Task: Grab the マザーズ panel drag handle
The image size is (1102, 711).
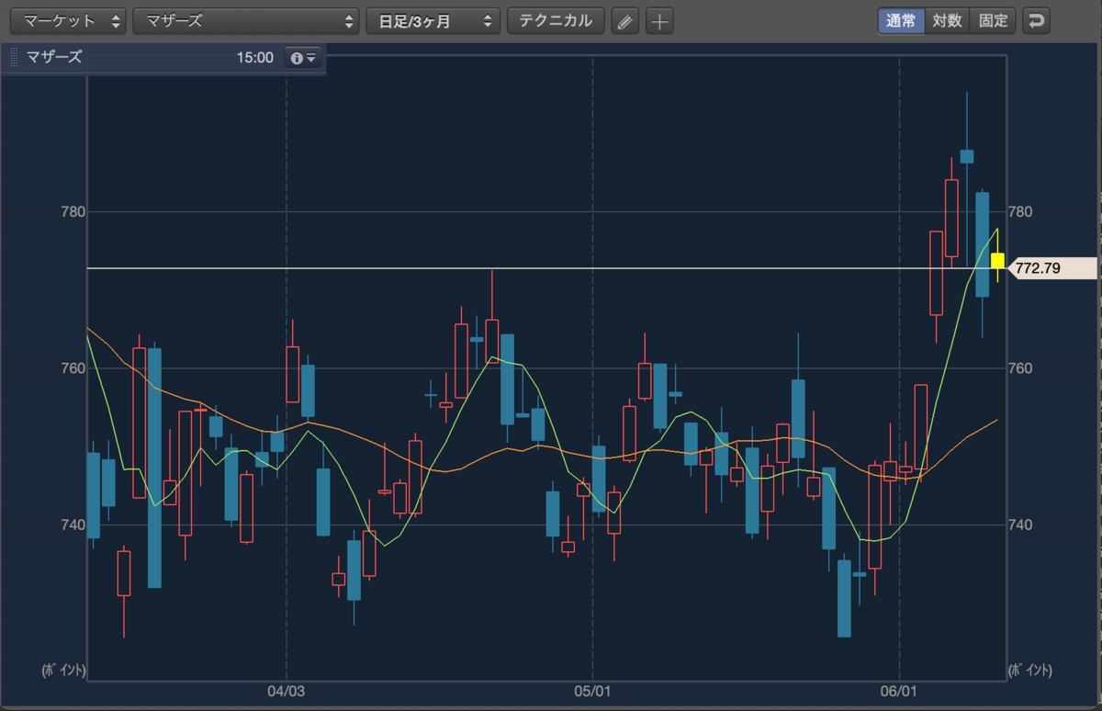Action: [14, 58]
